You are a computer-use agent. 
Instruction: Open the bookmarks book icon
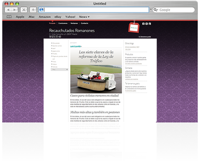coord(9,17)
